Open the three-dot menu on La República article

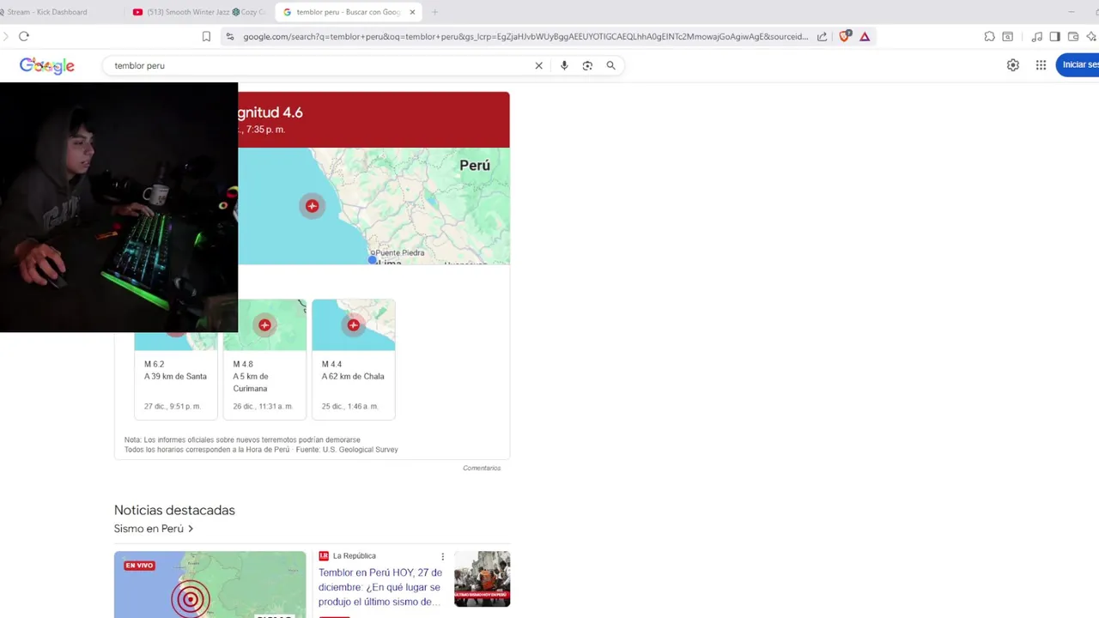[443, 556]
